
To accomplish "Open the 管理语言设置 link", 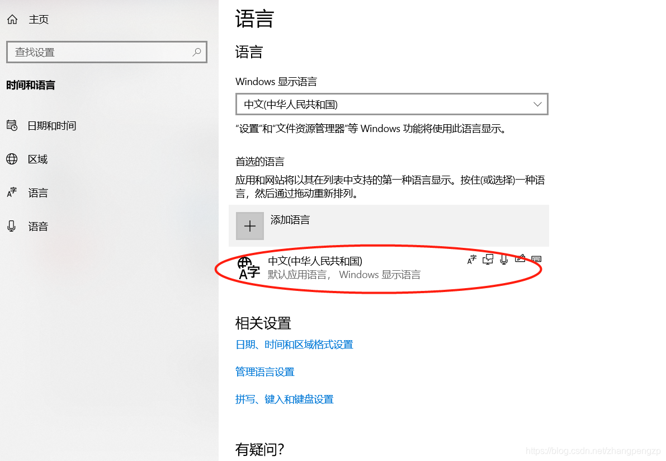I will coord(265,372).
